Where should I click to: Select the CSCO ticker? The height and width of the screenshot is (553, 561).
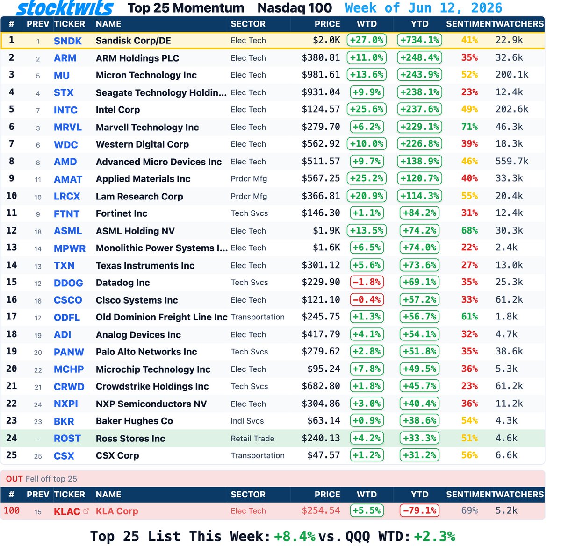[x=68, y=300]
